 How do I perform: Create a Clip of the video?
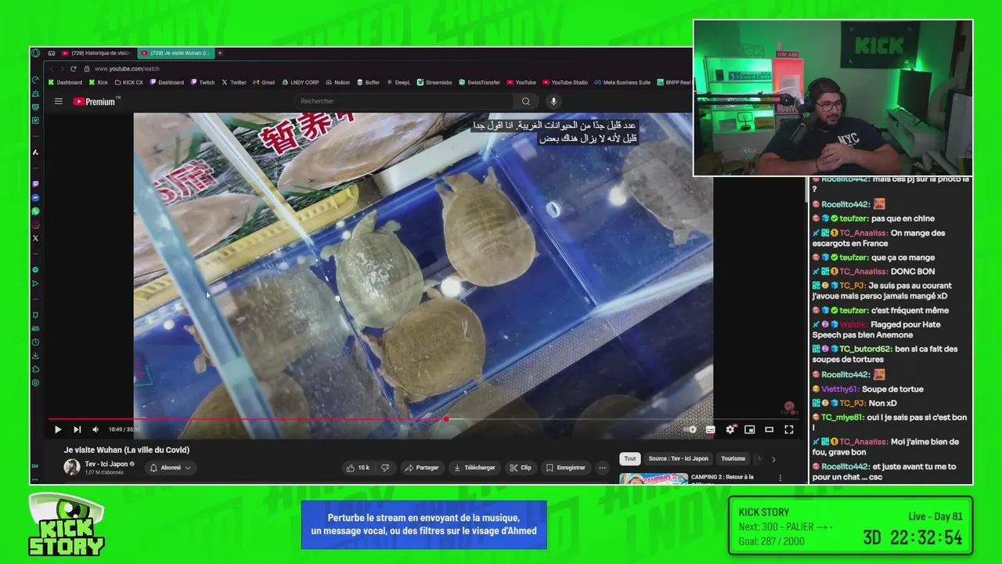point(520,468)
